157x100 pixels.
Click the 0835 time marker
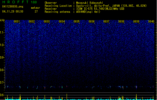point(77,21)
